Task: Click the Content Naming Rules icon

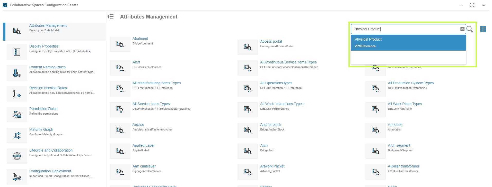Action: coord(17,73)
